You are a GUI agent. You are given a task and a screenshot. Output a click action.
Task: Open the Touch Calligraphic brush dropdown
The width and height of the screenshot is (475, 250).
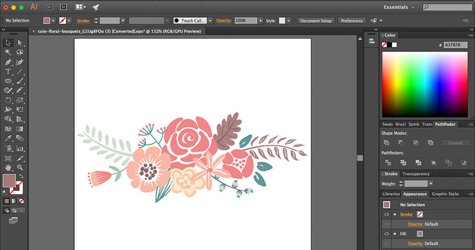point(210,21)
